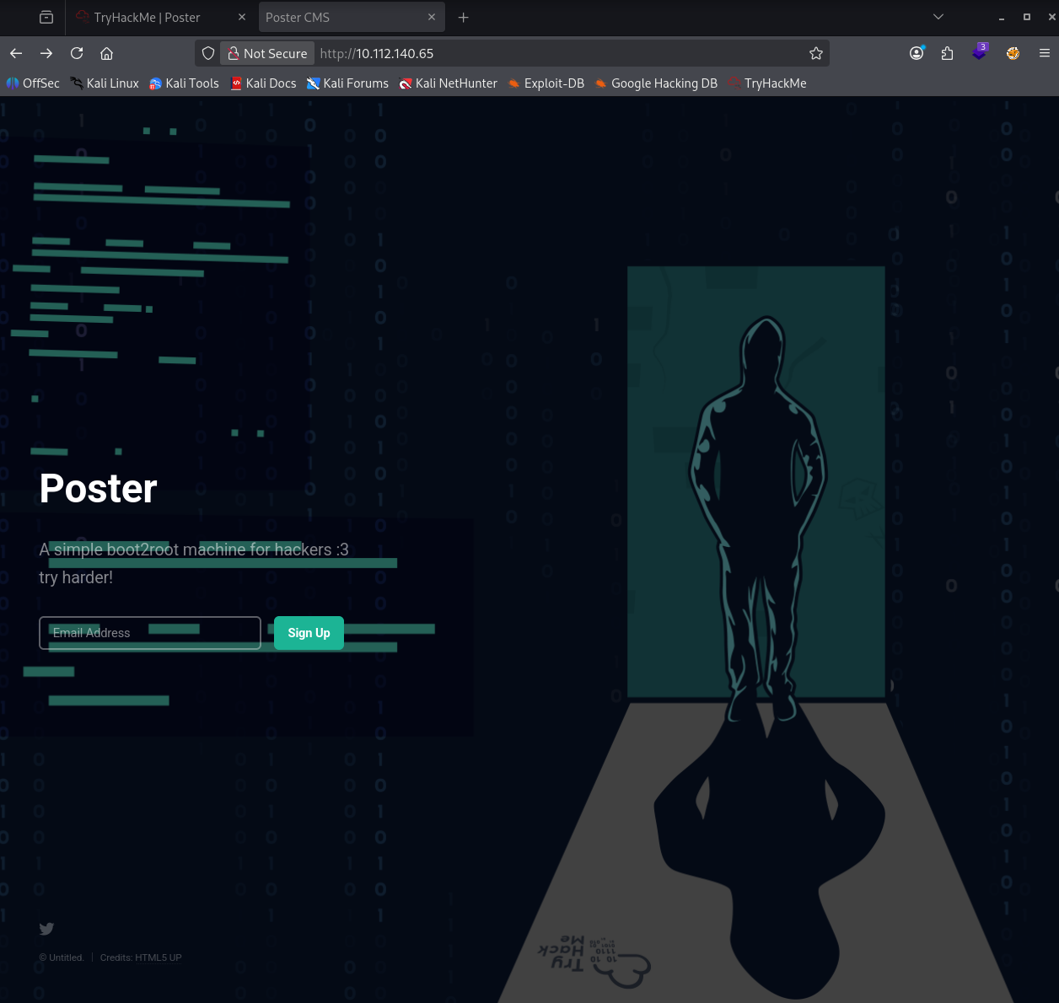Switch to the TryHackMe | Poster tab

point(148,17)
